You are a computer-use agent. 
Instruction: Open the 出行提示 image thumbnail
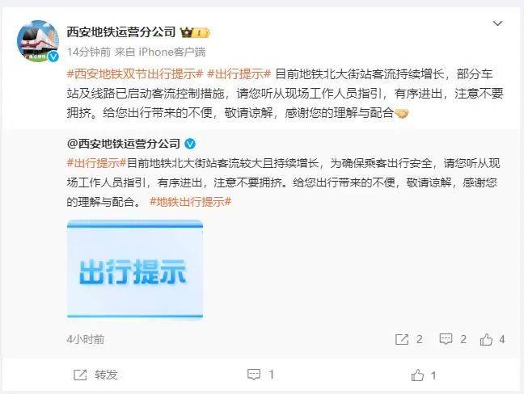coord(135,270)
